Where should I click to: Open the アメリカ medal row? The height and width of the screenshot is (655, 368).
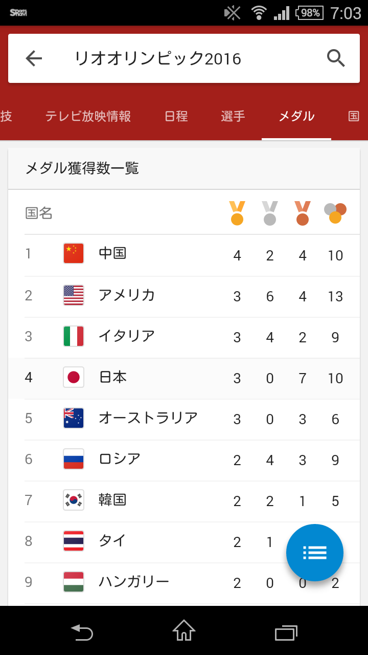click(x=184, y=296)
